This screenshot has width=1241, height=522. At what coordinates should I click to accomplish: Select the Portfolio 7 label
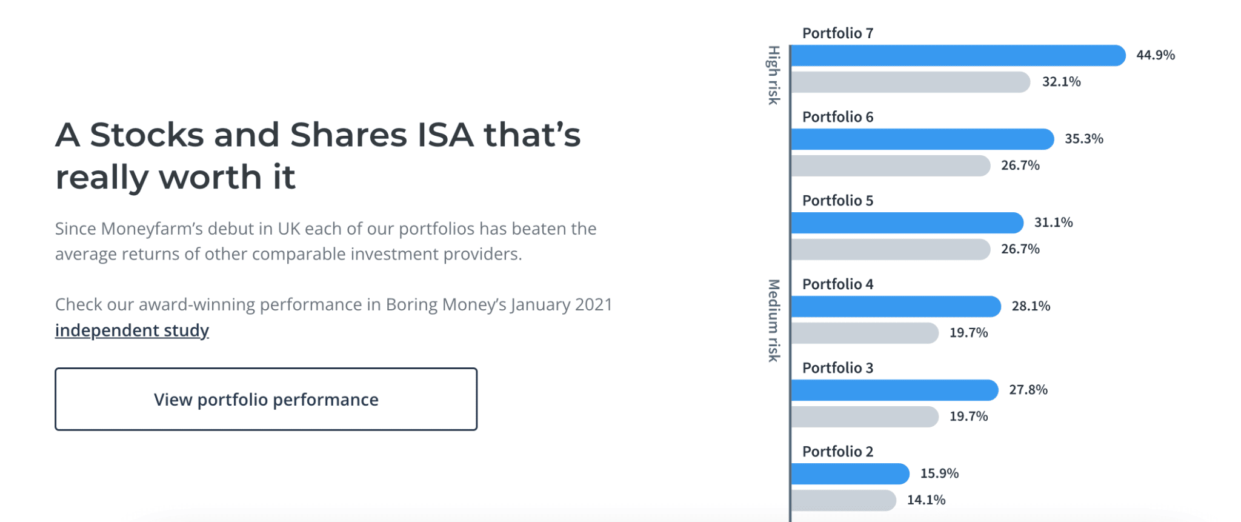pos(838,33)
